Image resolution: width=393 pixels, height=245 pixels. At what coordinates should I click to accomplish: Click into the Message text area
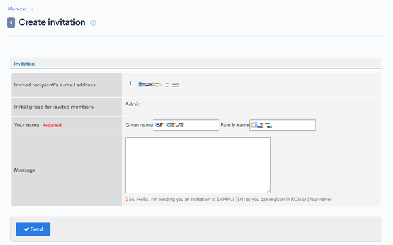(198, 165)
